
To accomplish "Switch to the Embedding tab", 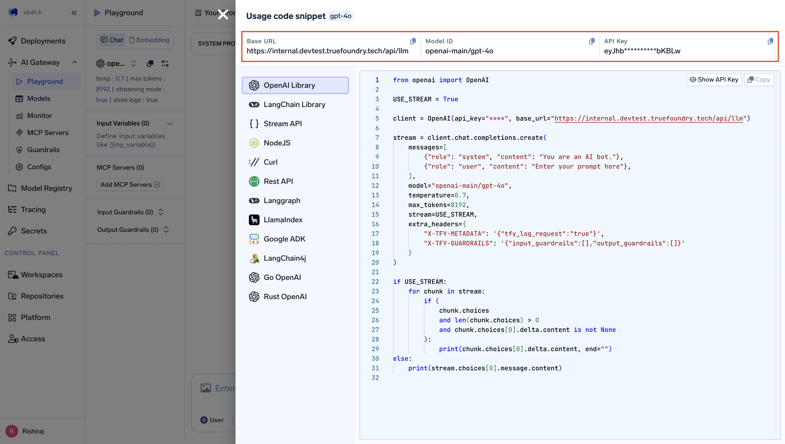I will pos(149,40).
